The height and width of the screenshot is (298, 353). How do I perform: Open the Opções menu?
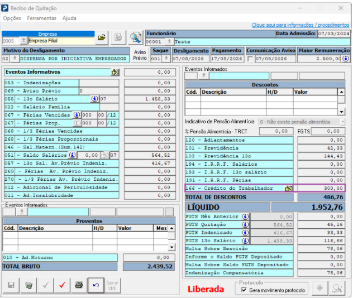12,18
